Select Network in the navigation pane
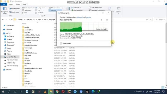Image resolution: width=167 pixels, height=94 pixels. (7, 70)
